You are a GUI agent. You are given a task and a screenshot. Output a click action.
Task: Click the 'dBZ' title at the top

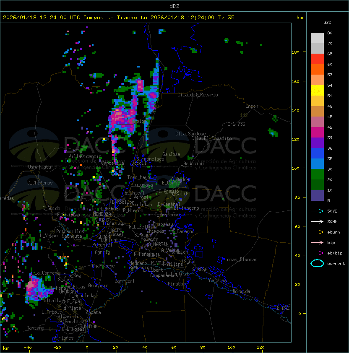point(174,6)
